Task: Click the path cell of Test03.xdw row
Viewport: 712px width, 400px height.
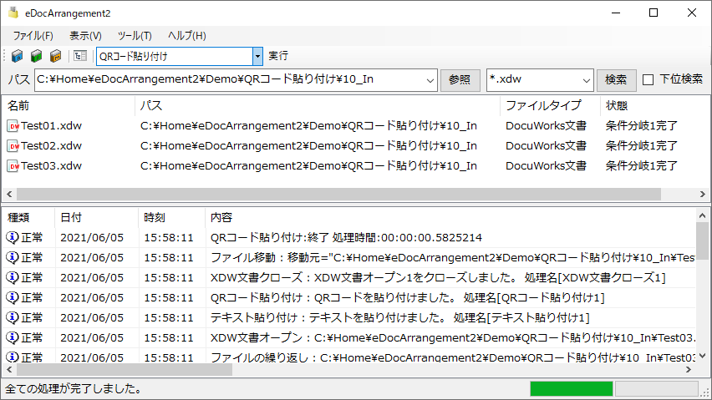Action: 308,166
